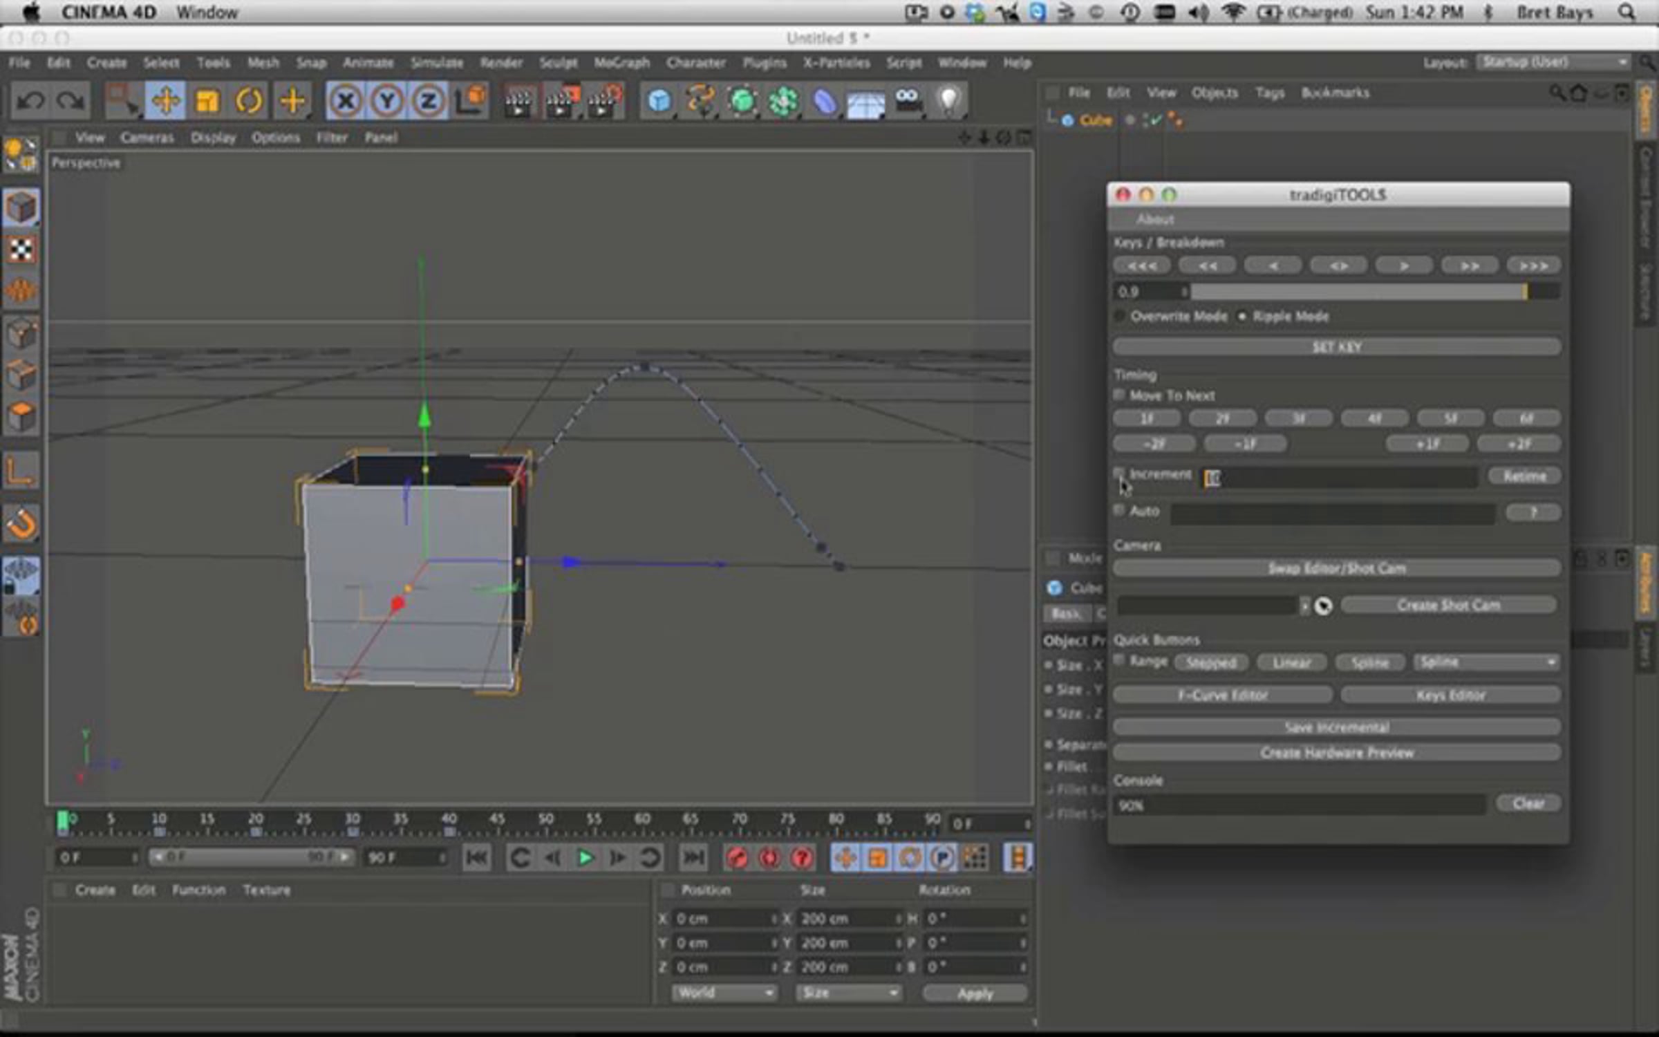Play the animation forward
The height and width of the screenshot is (1037, 1659).
click(x=585, y=858)
